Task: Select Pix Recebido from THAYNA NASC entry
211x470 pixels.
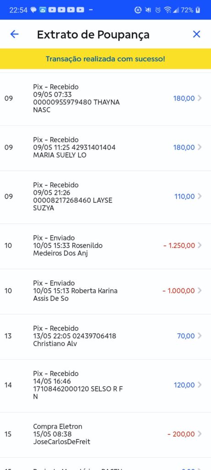Action: click(x=105, y=98)
